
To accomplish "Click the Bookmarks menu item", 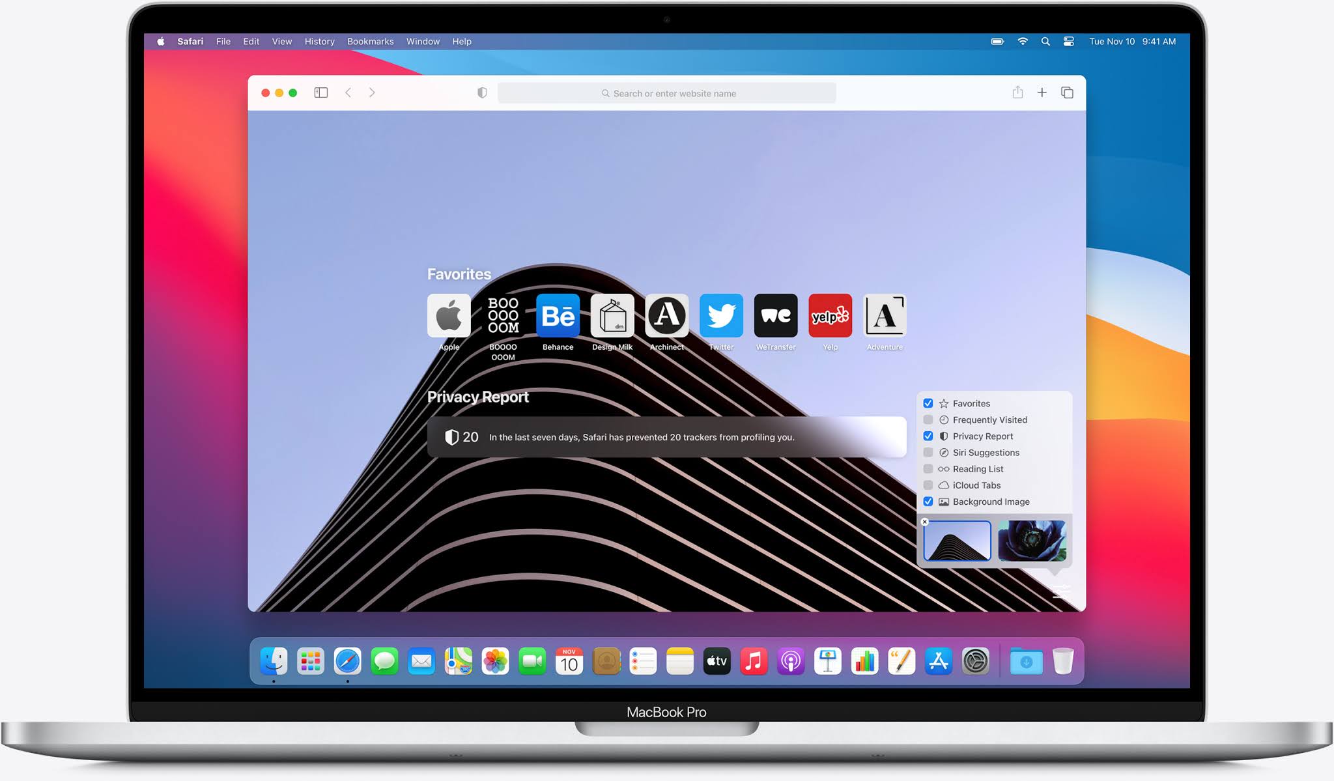I will coord(371,42).
